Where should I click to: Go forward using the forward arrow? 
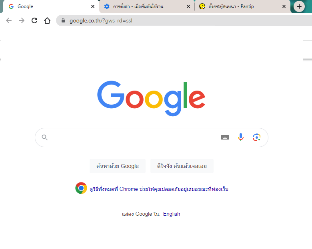pos(22,20)
